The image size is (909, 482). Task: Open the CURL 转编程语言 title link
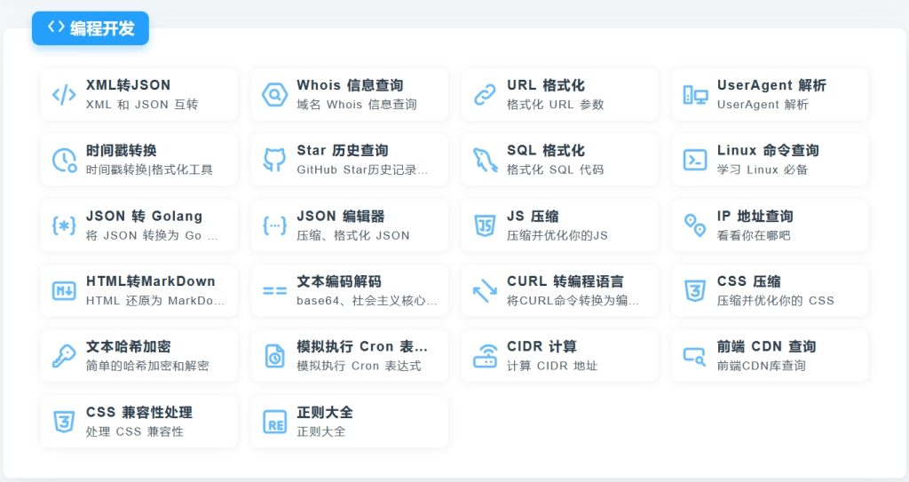point(565,281)
